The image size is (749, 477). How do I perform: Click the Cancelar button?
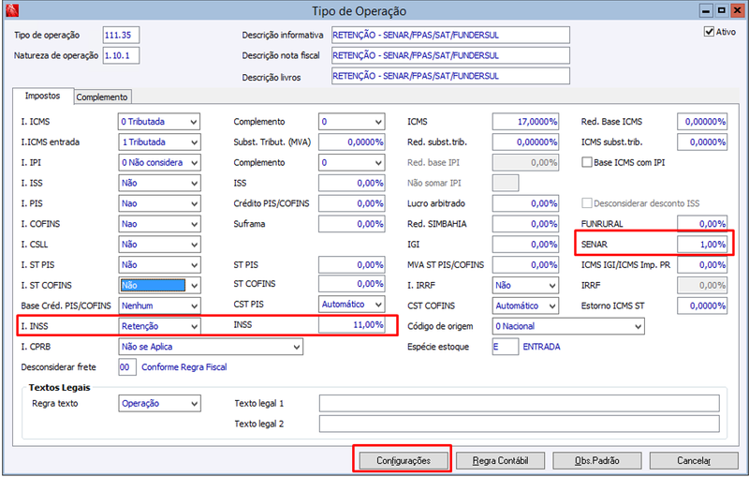[x=694, y=461]
